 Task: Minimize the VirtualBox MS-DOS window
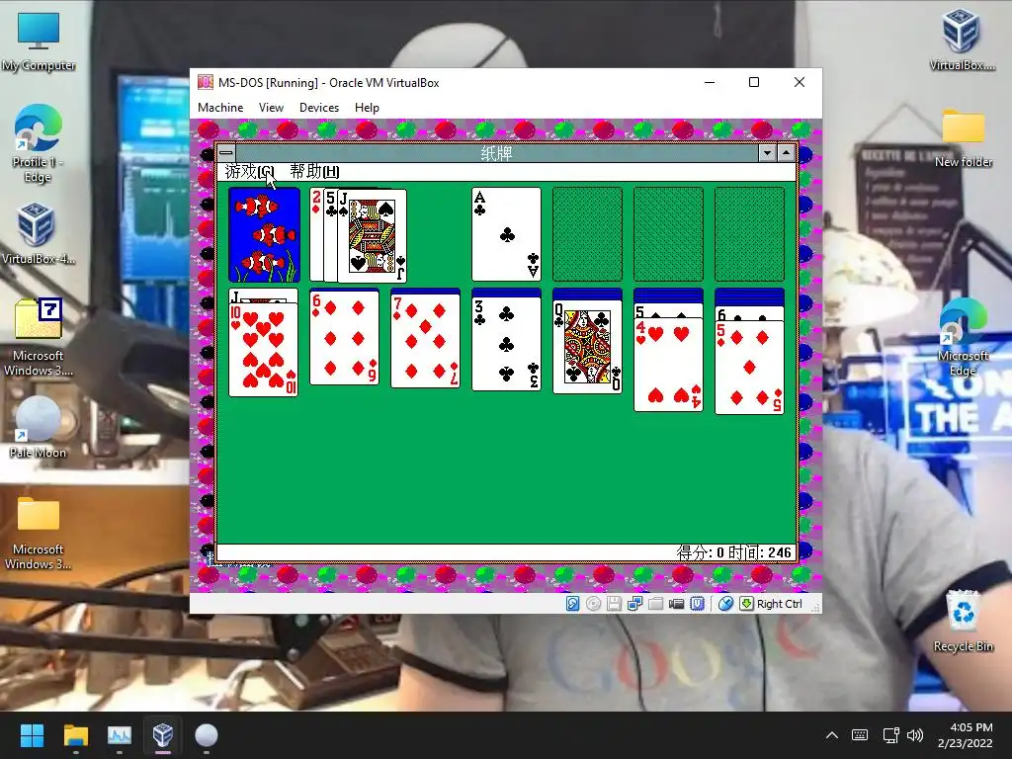coord(710,83)
